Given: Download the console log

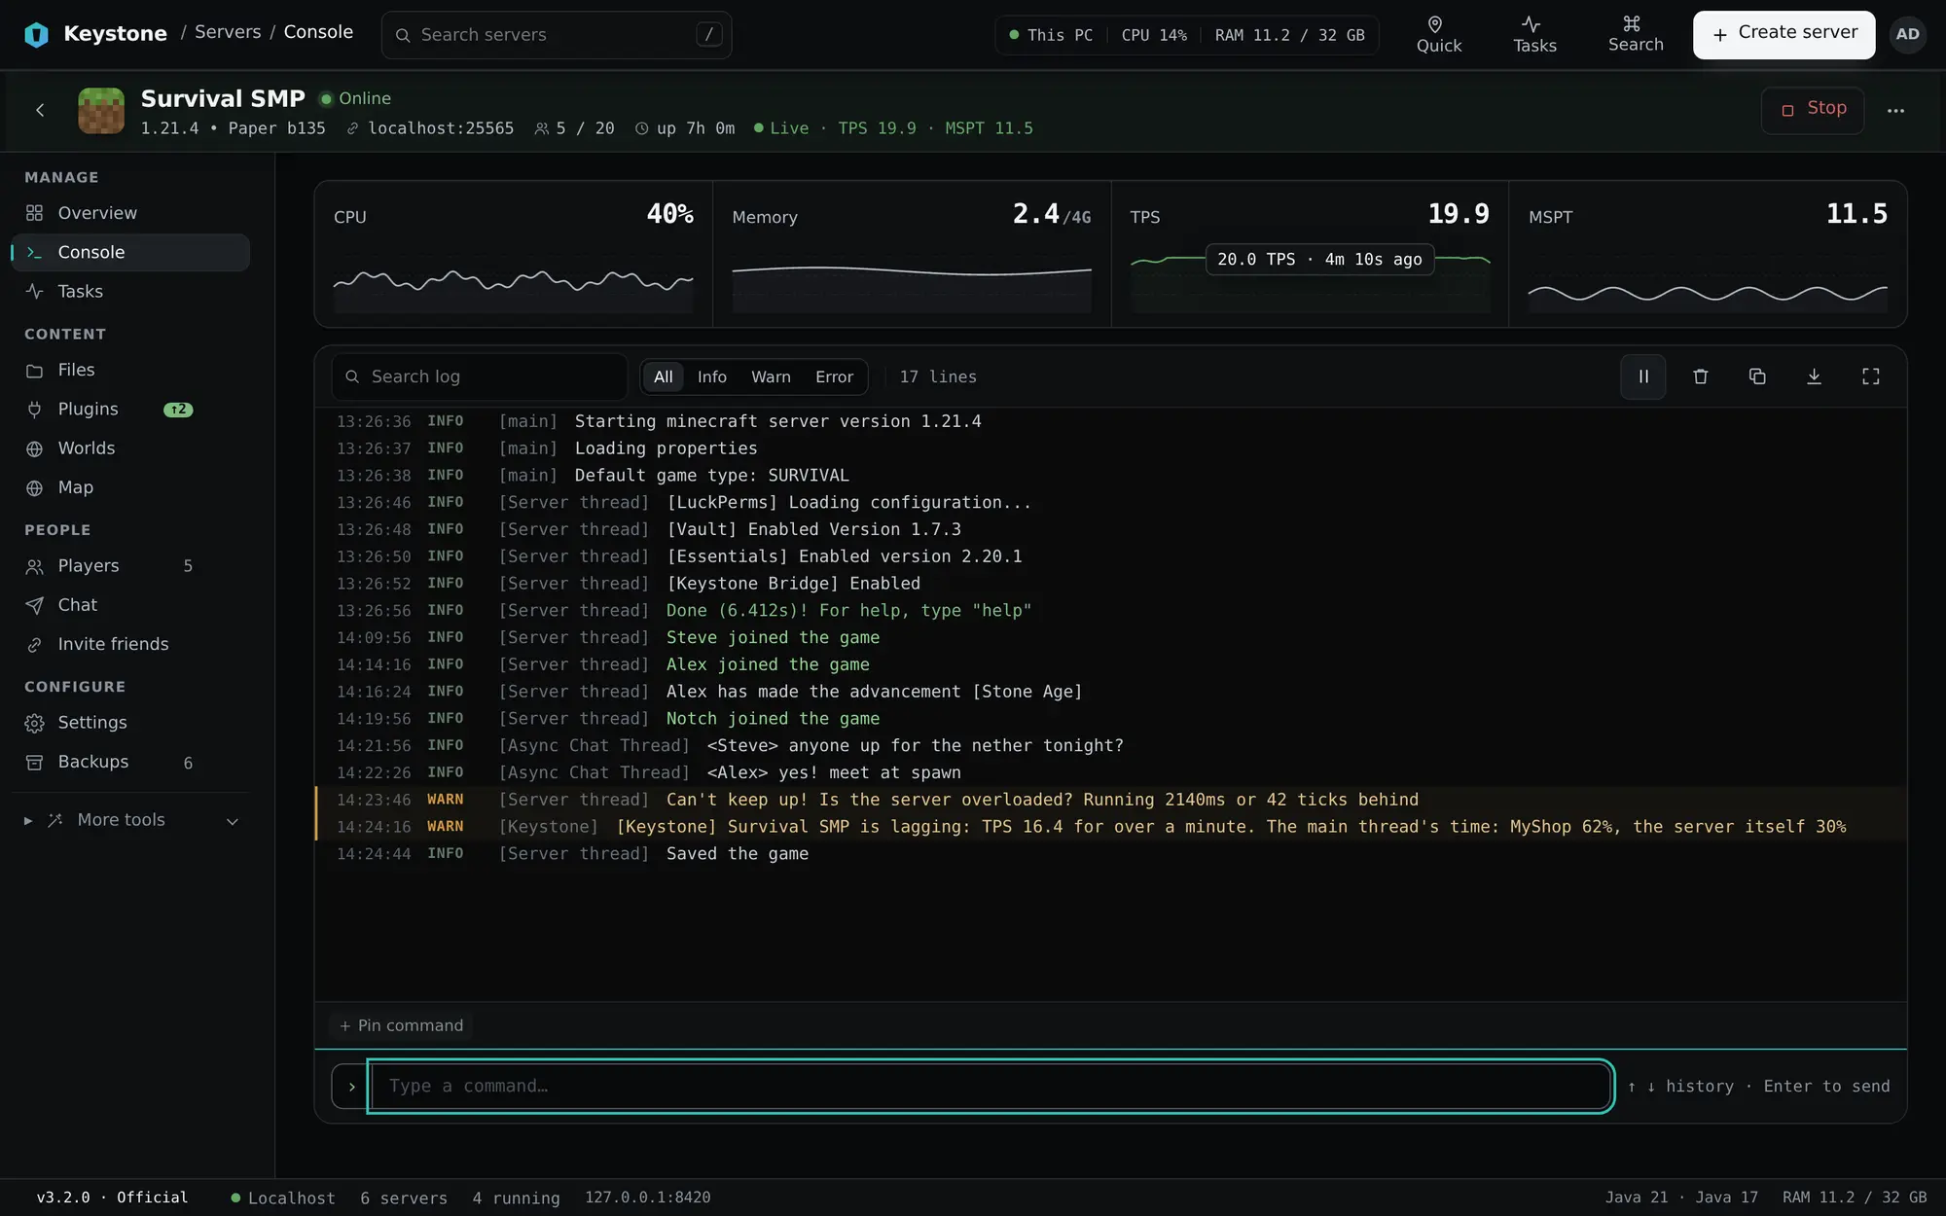Looking at the screenshot, I should pyautogui.click(x=1814, y=376).
